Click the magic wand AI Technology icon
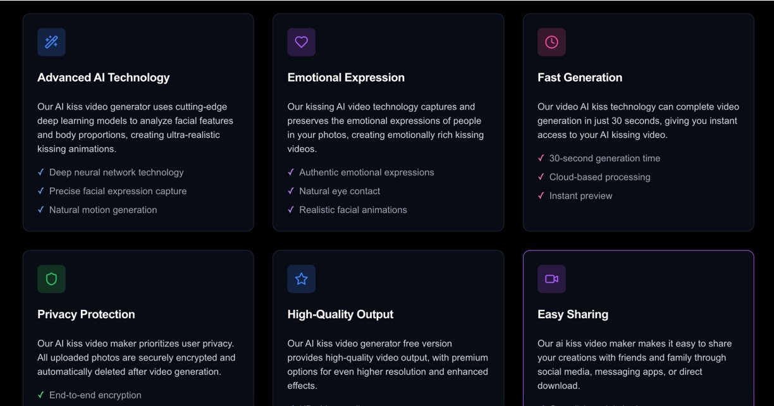This screenshot has height=406, width=774. pos(51,42)
